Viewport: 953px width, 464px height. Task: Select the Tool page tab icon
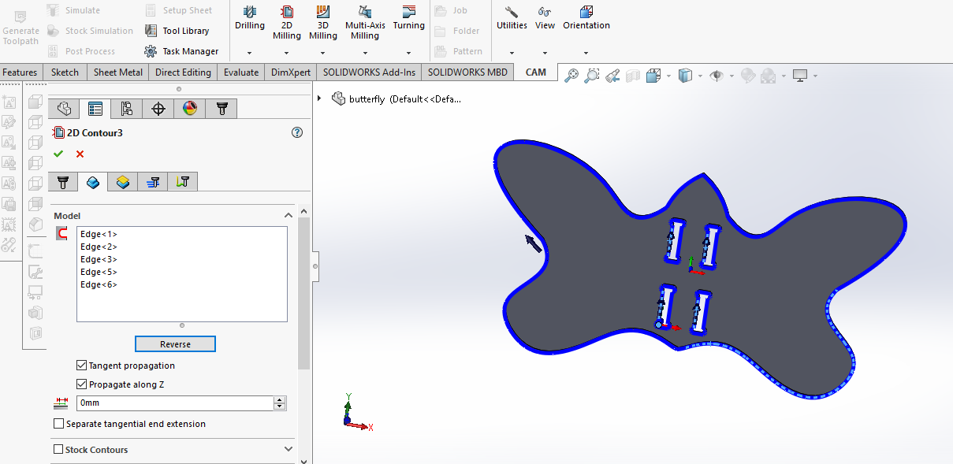point(63,182)
